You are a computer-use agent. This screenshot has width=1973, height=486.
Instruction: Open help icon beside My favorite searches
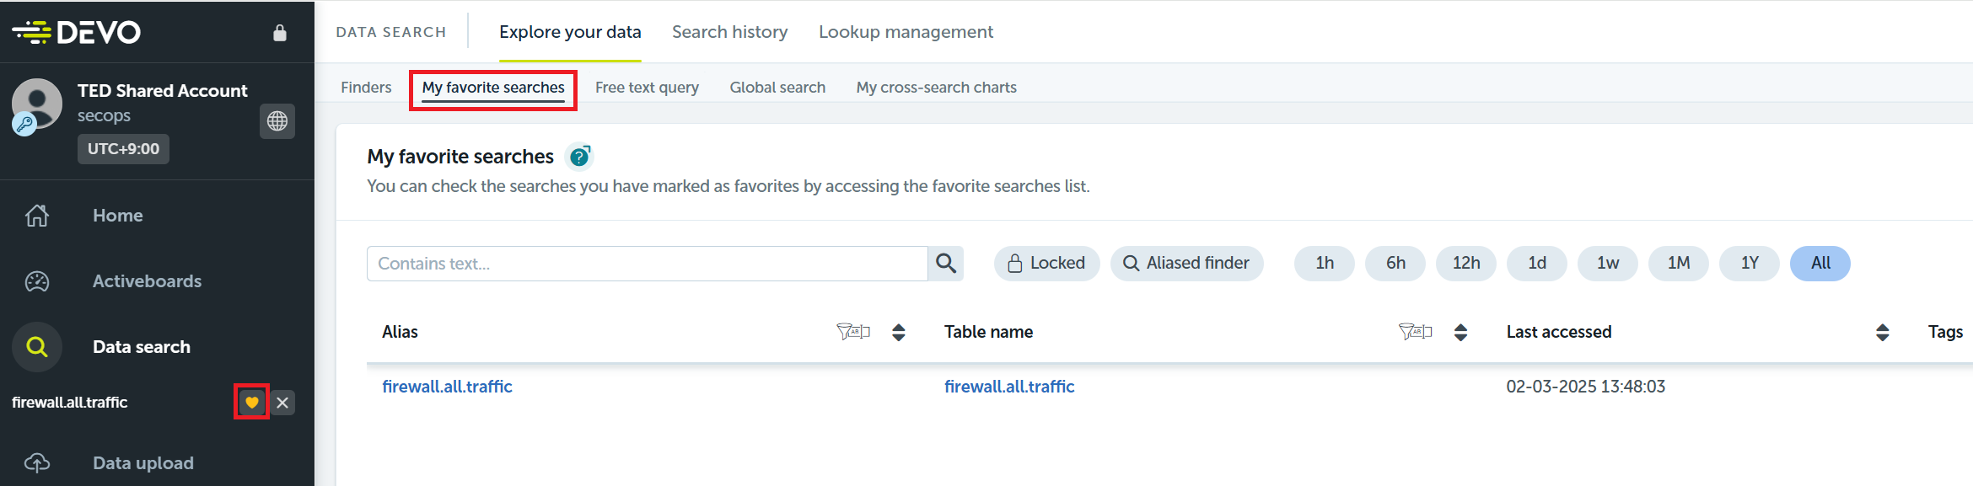579,157
